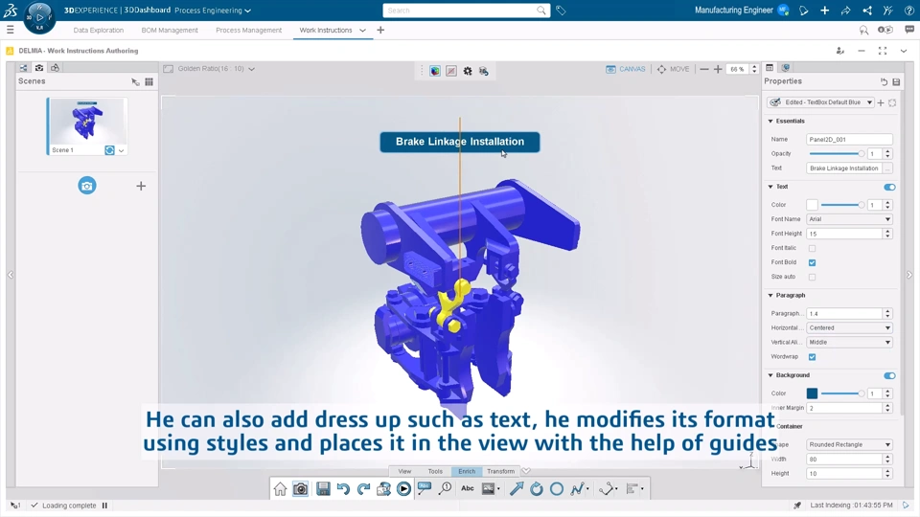Click the ellipsis button next to Text field

coord(887,169)
